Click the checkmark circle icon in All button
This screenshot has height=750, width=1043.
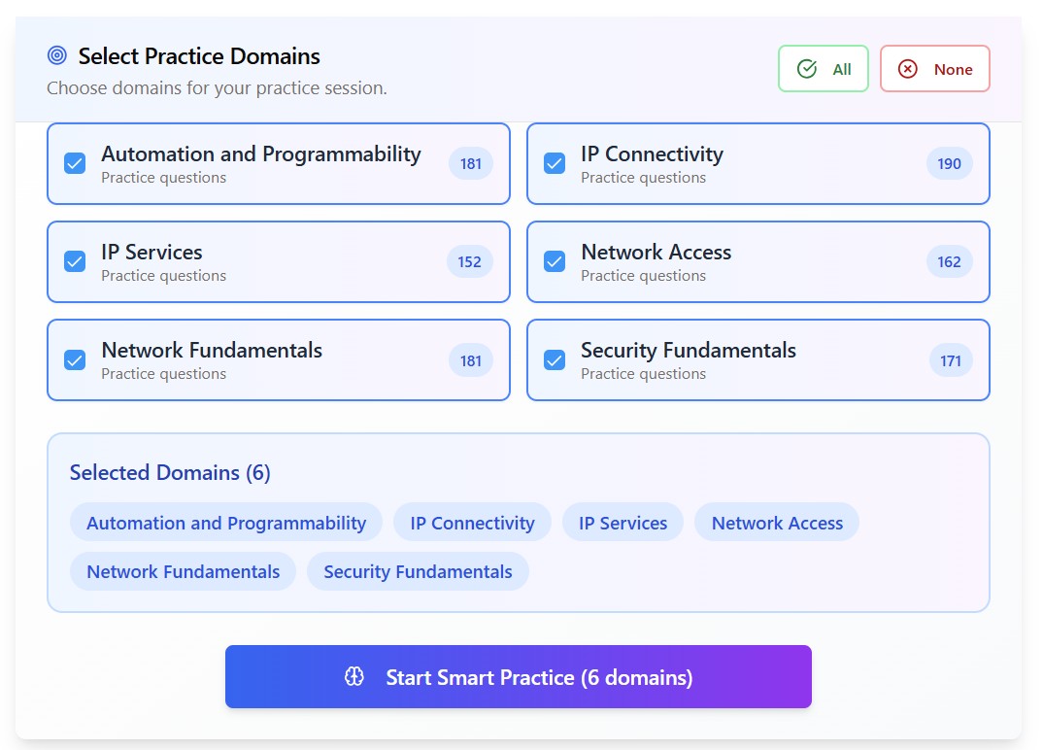tap(807, 69)
